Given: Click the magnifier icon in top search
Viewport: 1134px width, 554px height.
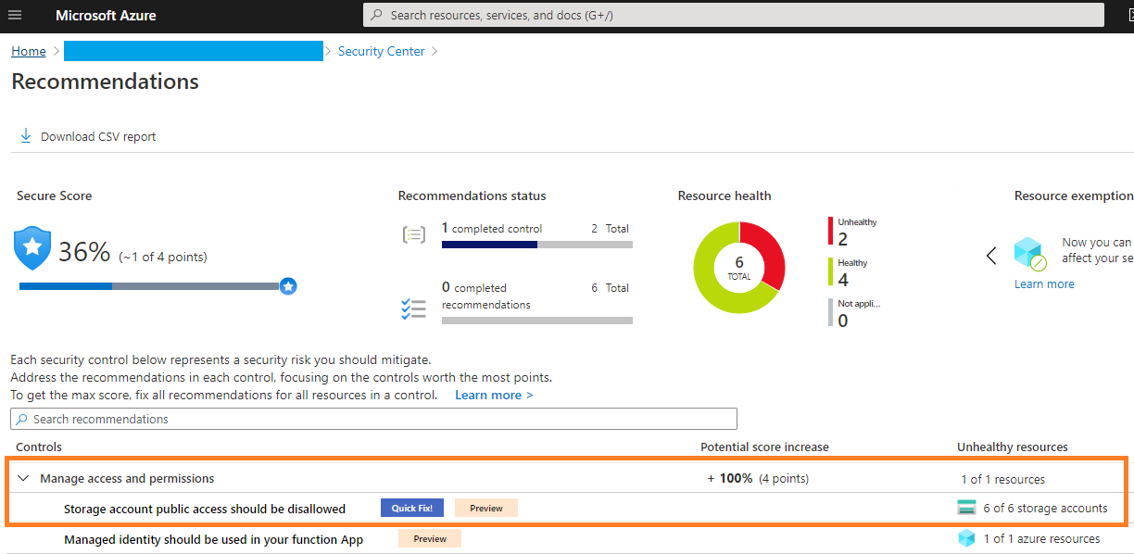Looking at the screenshot, I should [377, 15].
